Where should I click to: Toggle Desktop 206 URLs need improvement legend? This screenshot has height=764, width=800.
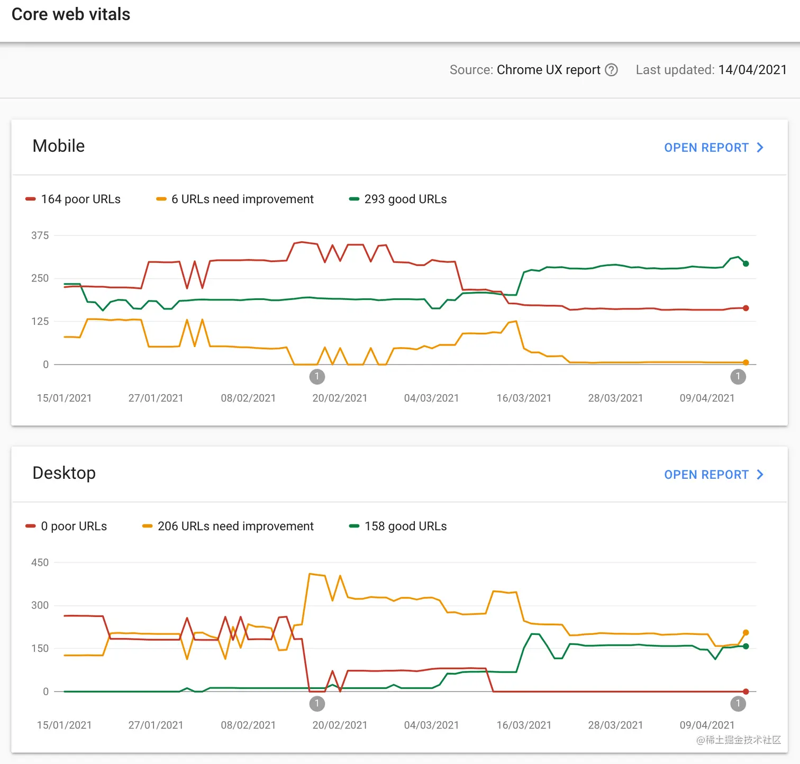229,526
